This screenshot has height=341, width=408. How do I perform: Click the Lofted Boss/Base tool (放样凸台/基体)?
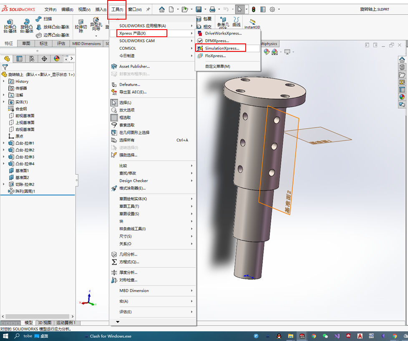pos(53,27)
